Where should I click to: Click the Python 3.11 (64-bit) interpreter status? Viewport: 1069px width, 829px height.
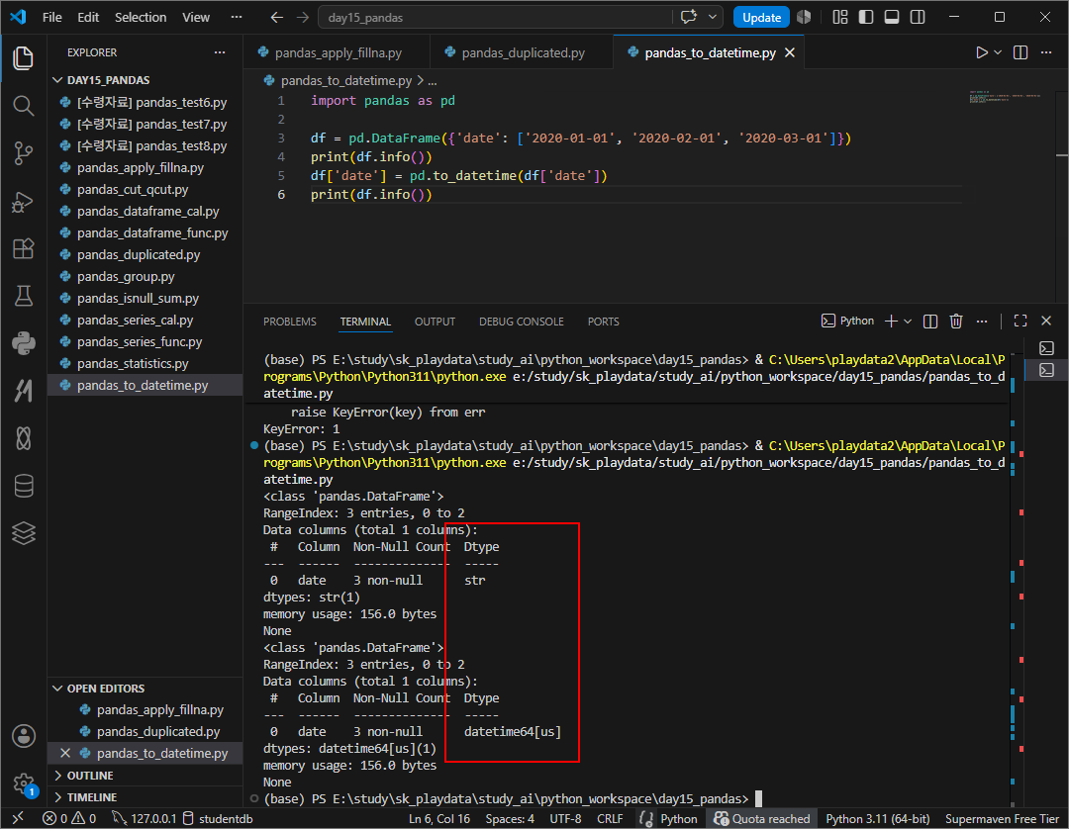point(877,818)
